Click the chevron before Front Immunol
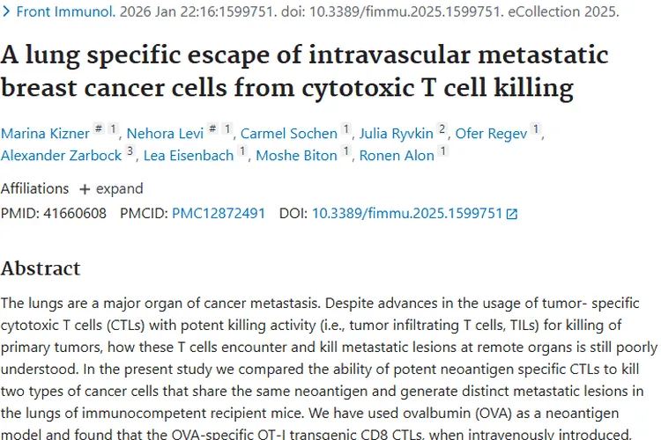Image resolution: width=661 pixels, height=440 pixels. 5,12
